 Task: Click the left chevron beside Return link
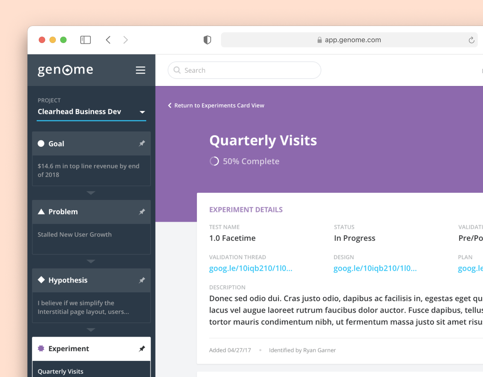coord(169,106)
